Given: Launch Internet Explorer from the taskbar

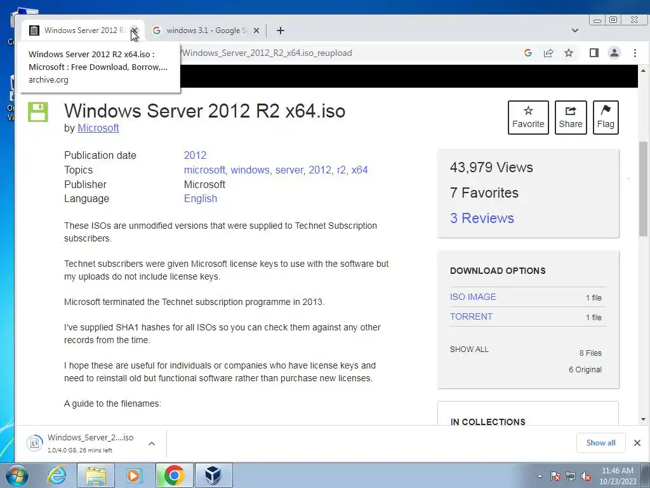Looking at the screenshot, I should click(56, 475).
